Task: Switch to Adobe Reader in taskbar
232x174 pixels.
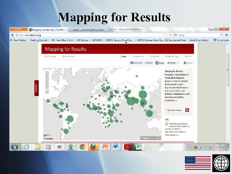Action: point(128,147)
